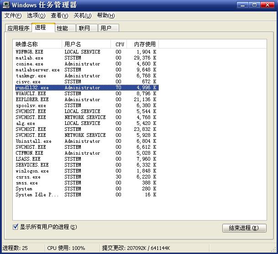Switch to the 性能 tab
Screen dimensions: 278x254
tap(65, 28)
